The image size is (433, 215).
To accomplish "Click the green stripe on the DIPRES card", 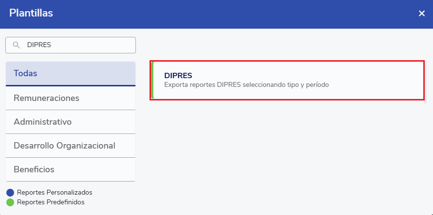I will click(152, 81).
